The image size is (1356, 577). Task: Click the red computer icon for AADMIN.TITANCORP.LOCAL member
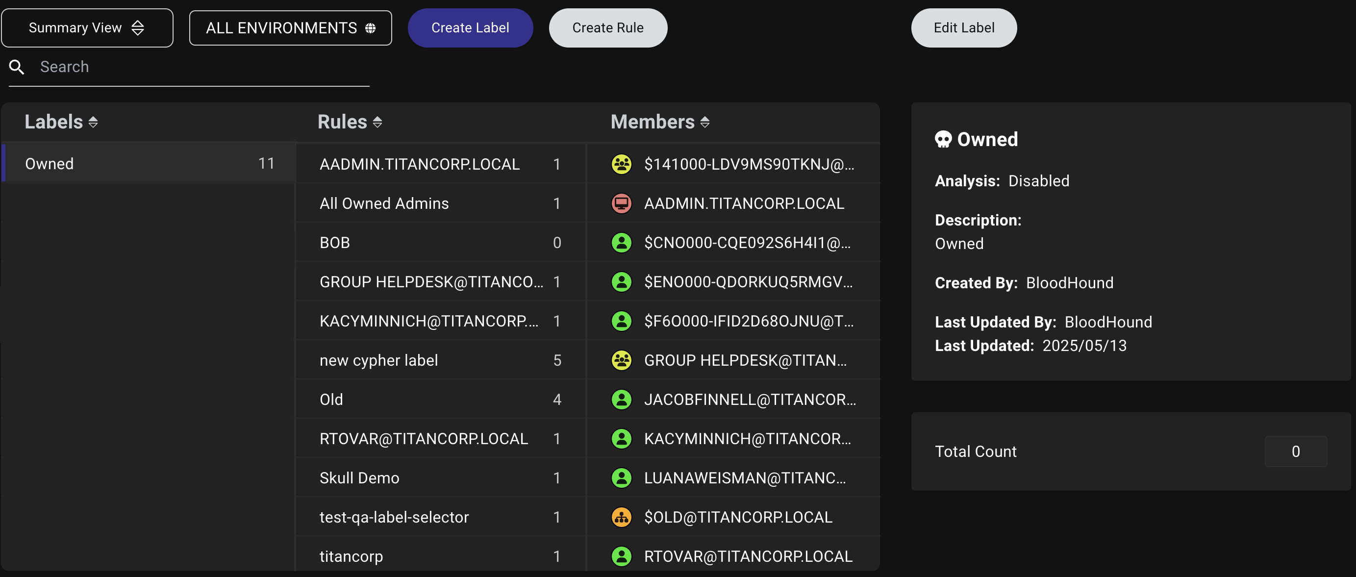[621, 203]
